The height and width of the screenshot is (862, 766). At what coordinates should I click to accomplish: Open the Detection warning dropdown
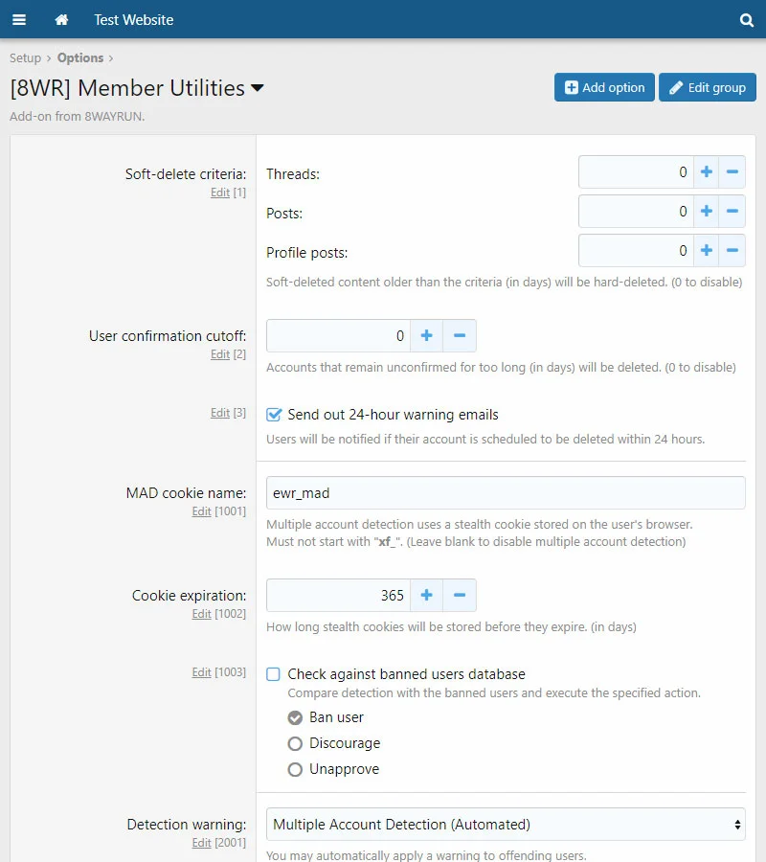tap(505, 824)
